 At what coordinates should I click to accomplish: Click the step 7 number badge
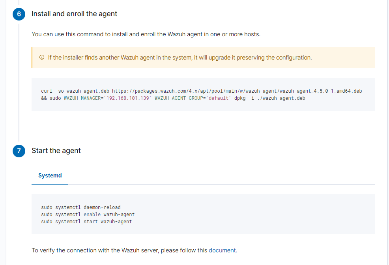[x=19, y=151]
